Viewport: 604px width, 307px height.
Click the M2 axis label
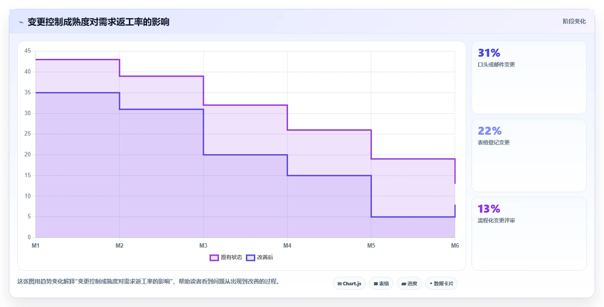(119, 245)
